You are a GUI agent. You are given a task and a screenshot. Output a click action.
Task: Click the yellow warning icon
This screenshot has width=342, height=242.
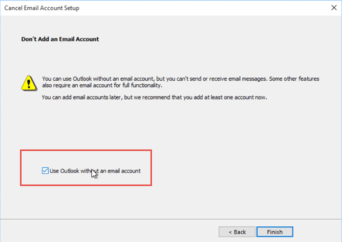pos(29,83)
